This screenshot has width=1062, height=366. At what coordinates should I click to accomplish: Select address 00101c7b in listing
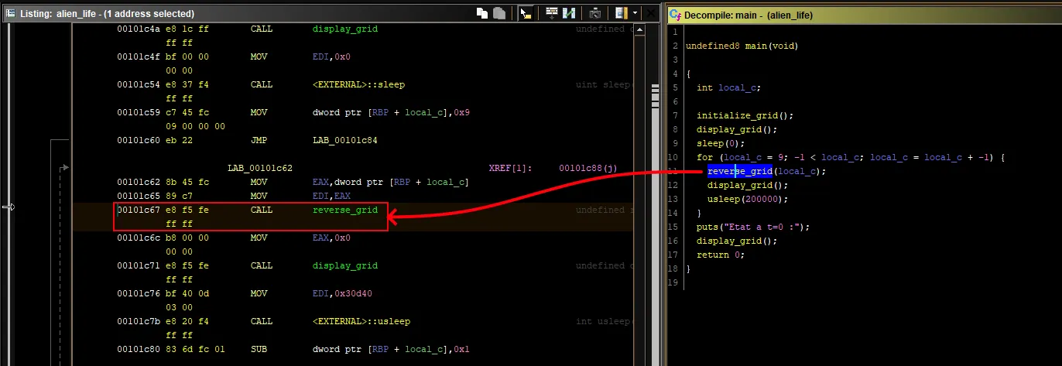click(x=139, y=321)
